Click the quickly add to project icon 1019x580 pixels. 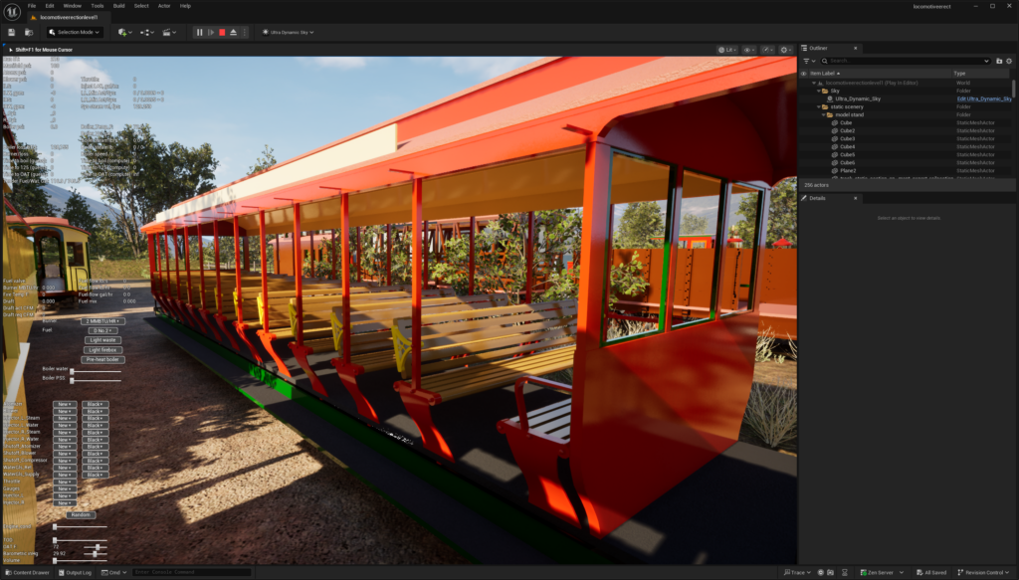point(124,32)
